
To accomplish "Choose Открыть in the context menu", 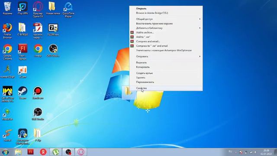I will click(166, 9).
